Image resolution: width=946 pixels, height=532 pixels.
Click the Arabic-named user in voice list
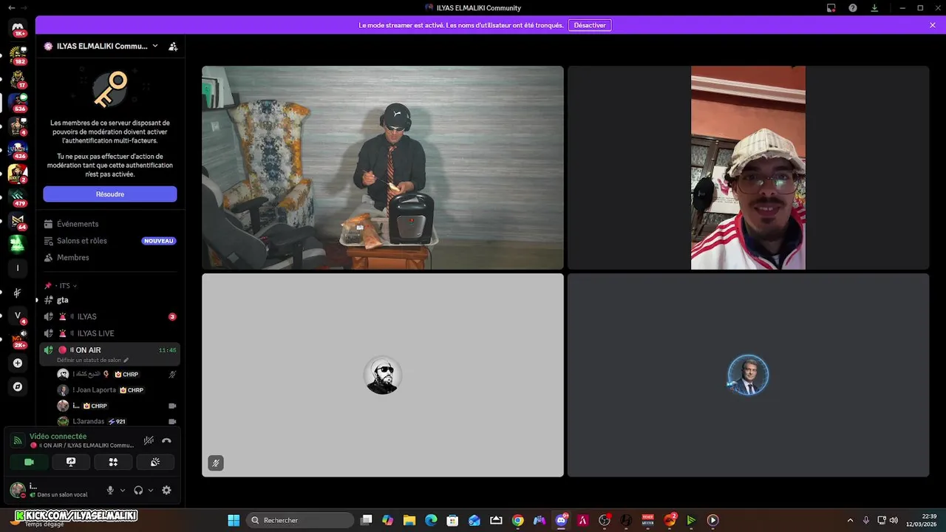coord(118,374)
